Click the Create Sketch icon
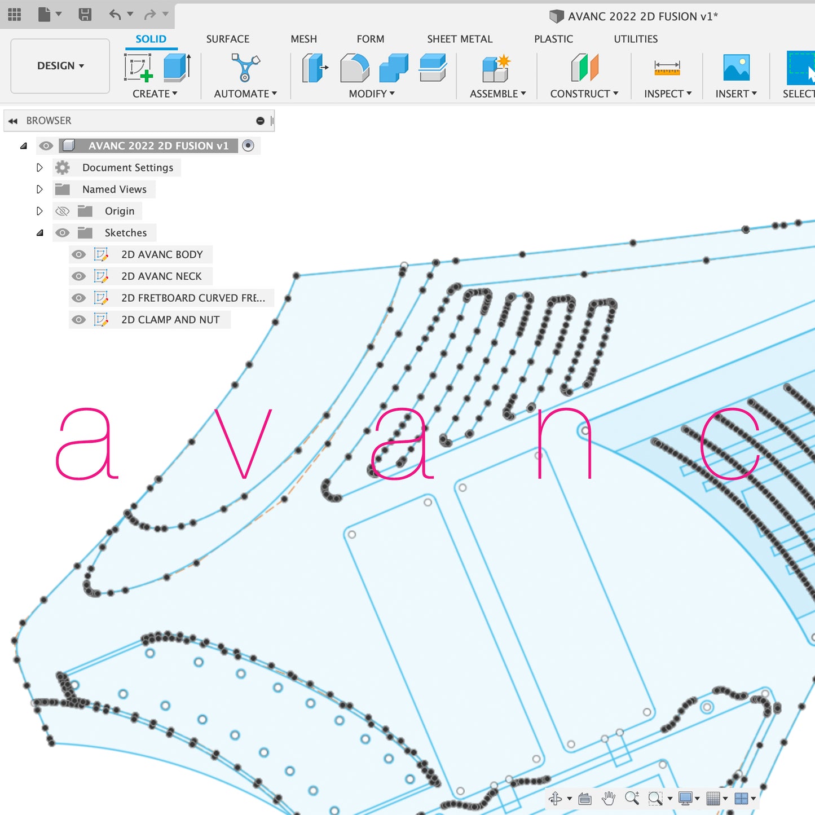 (138, 68)
